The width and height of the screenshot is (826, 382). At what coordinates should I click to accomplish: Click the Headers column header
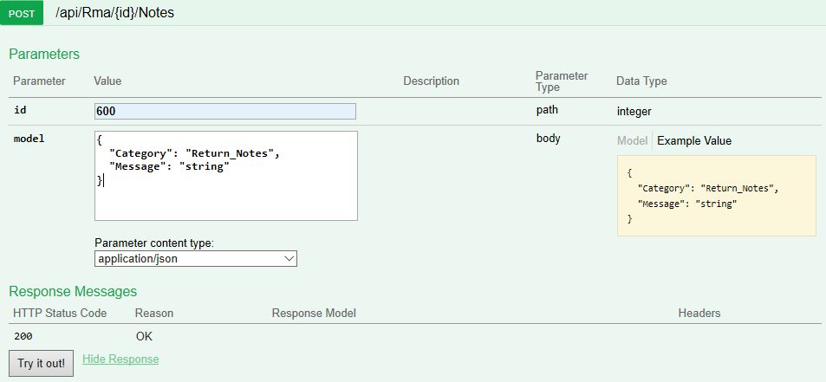click(699, 314)
